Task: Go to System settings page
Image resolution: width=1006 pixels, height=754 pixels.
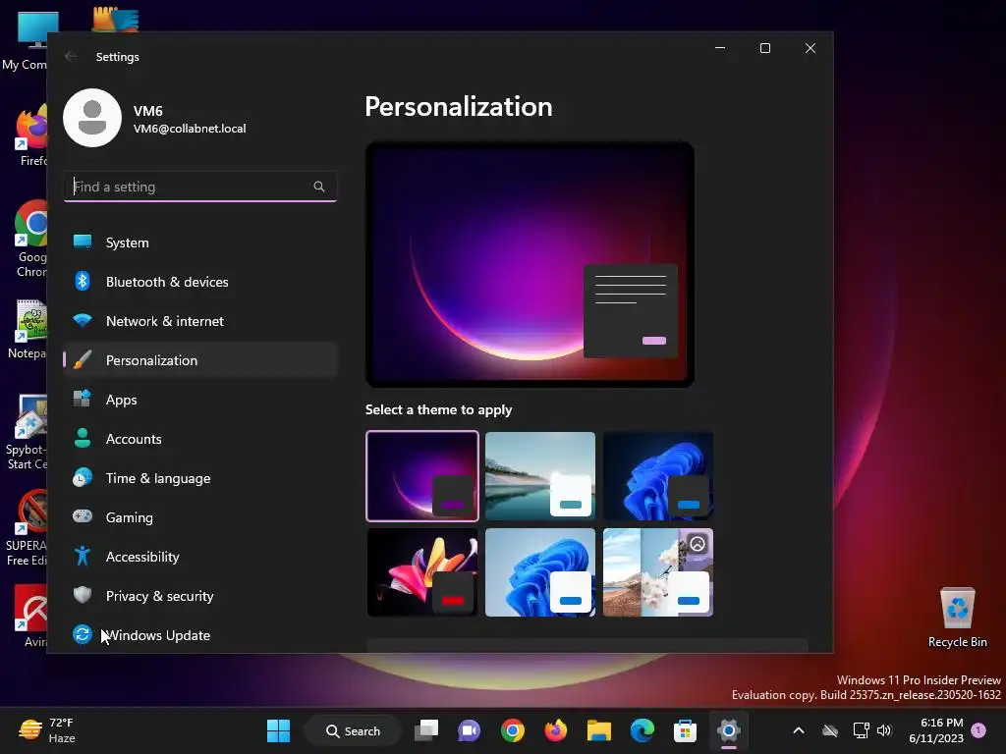Action: [200, 242]
